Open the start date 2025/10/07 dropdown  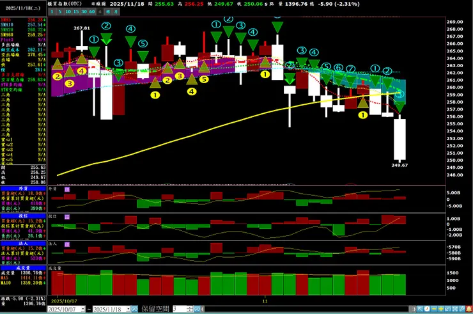[83, 309]
